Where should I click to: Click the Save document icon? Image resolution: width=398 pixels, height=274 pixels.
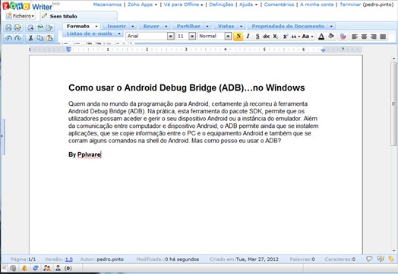8,27
